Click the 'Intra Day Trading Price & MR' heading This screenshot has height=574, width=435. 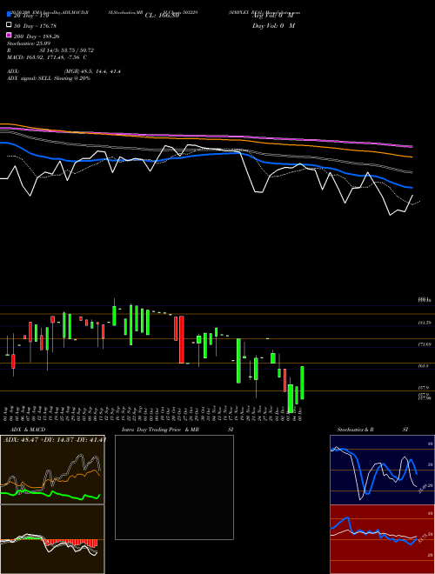160,430
